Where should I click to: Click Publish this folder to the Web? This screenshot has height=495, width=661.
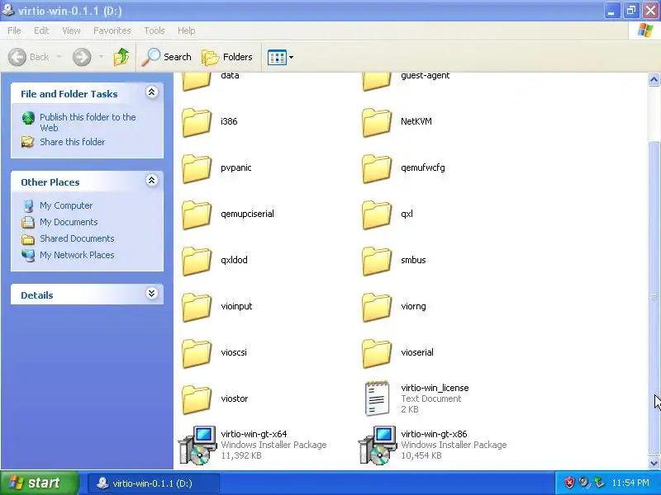coord(88,122)
